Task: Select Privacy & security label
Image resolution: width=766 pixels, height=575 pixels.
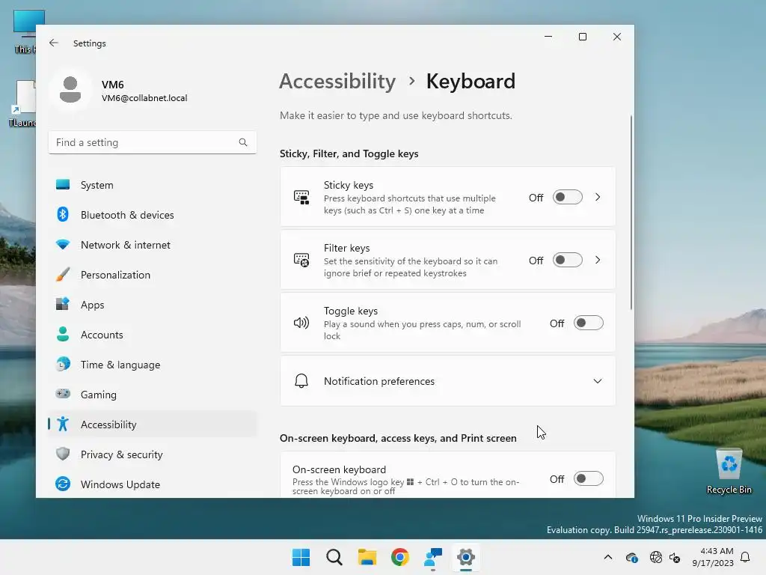Action: point(122,454)
